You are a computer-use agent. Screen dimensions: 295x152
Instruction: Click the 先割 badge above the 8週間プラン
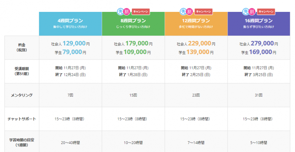click(123, 12)
